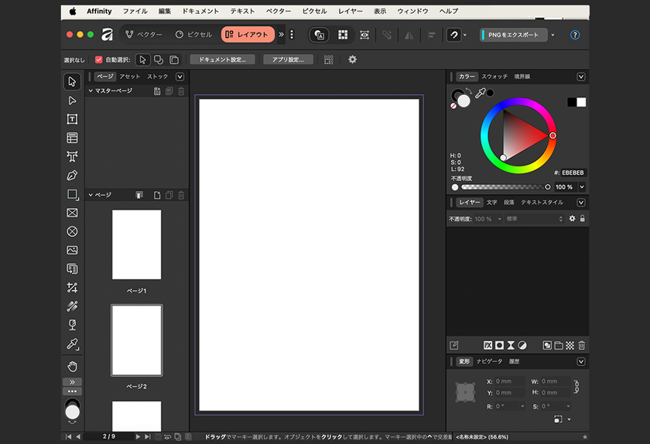Choose the Node tool
The height and width of the screenshot is (444, 650).
[x=72, y=101]
